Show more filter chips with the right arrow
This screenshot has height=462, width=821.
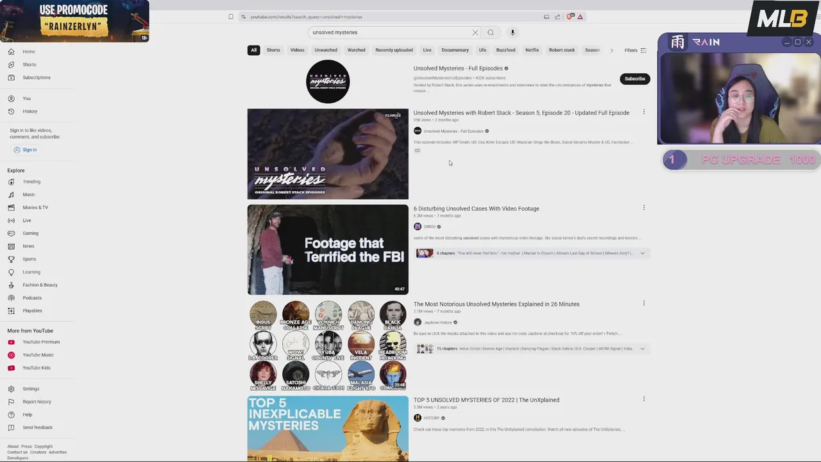611,50
